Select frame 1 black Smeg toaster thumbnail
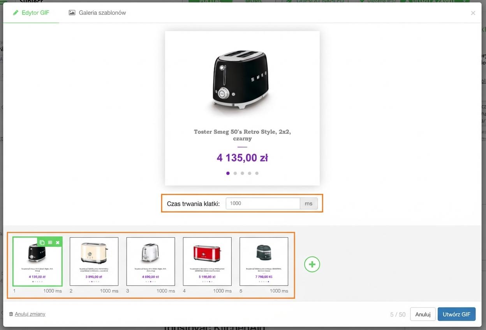Image resolution: width=486 pixels, height=330 pixels. pos(37,262)
